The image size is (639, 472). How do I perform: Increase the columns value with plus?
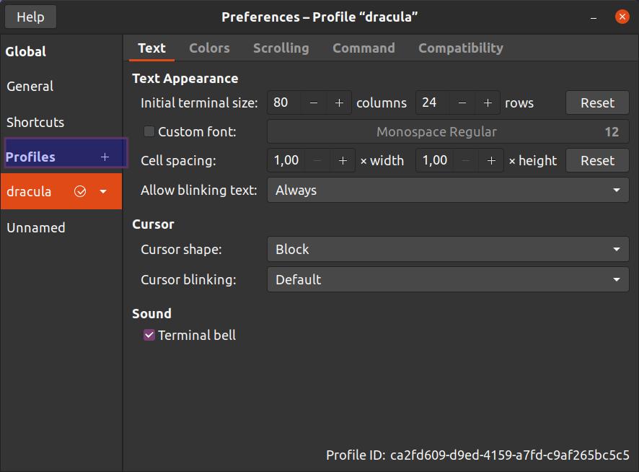click(339, 102)
